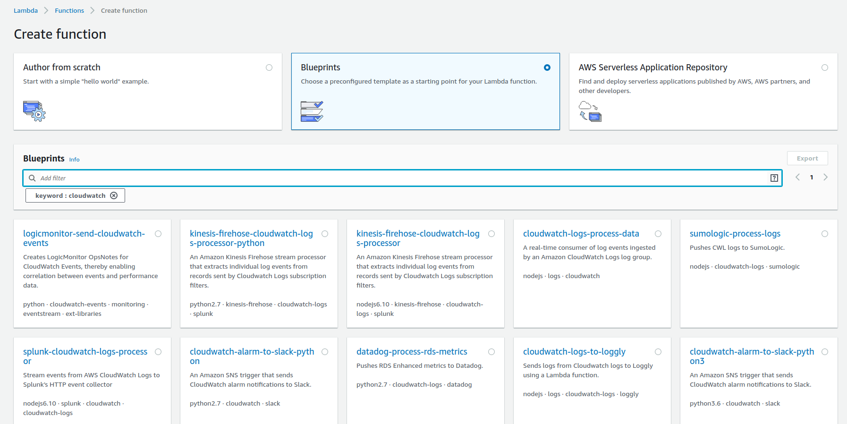Image resolution: width=847 pixels, height=424 pixels.
Task: Go to previous page of blueprints
Action: pyautogui.click(x=797, y=177)
